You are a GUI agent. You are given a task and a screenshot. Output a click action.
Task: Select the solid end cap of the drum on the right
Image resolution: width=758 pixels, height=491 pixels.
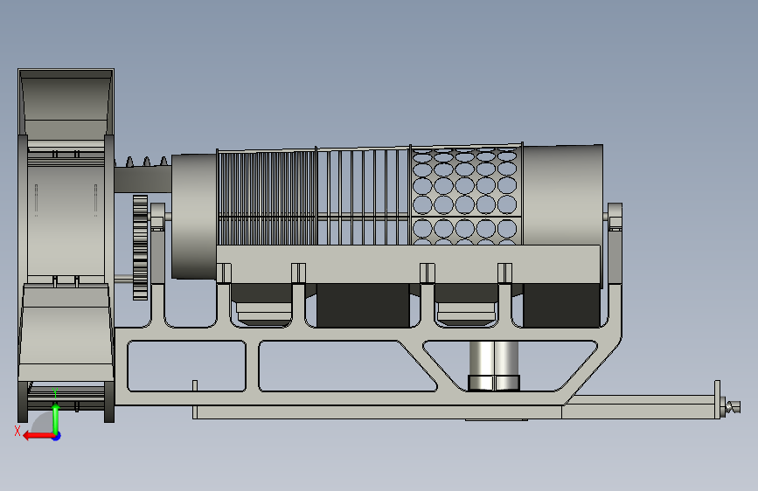563,195
